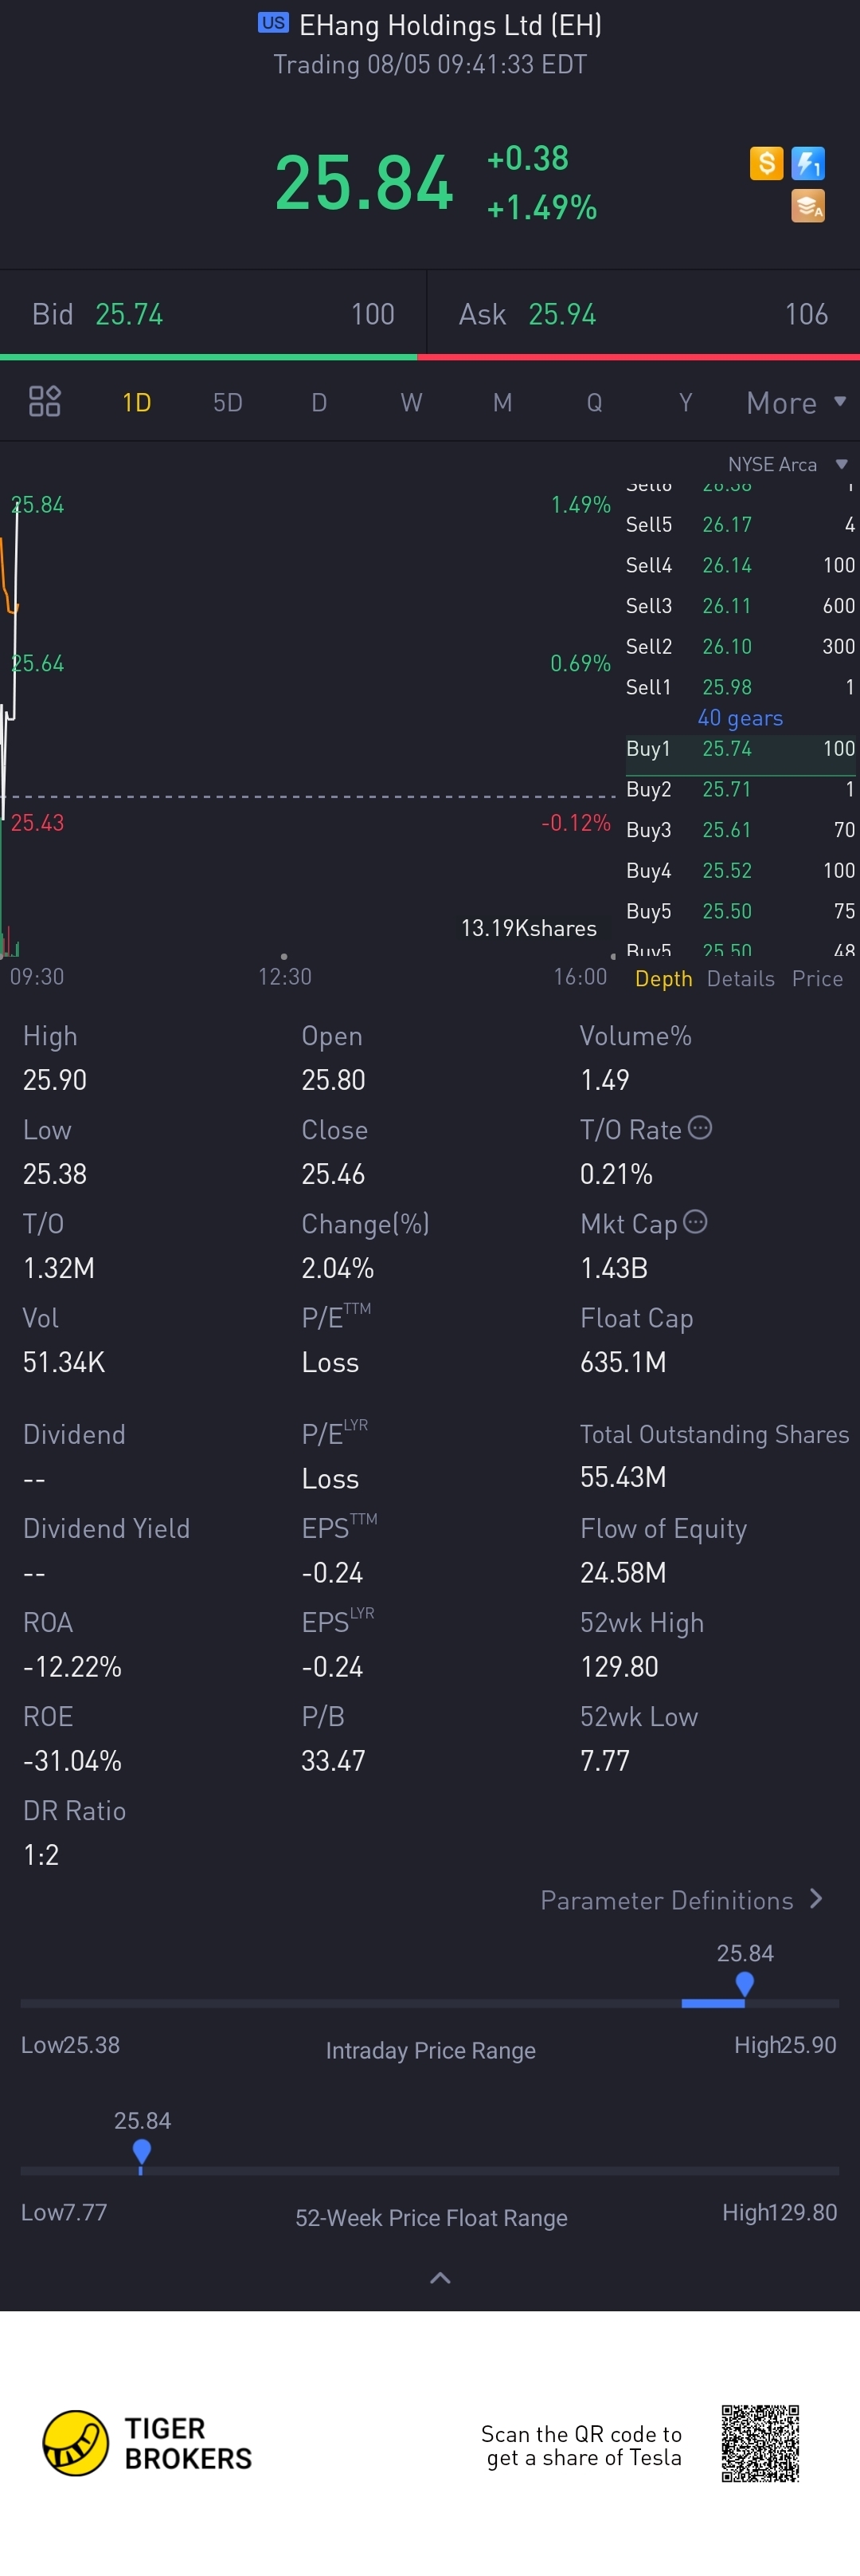Tap the tan stacked layers icon
Image resolution: width=860 pixels, height=2576 pixels.
tap(807, 206)
